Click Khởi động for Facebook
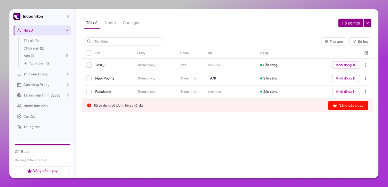The image size is (388, 187). [x=346, y=92]
